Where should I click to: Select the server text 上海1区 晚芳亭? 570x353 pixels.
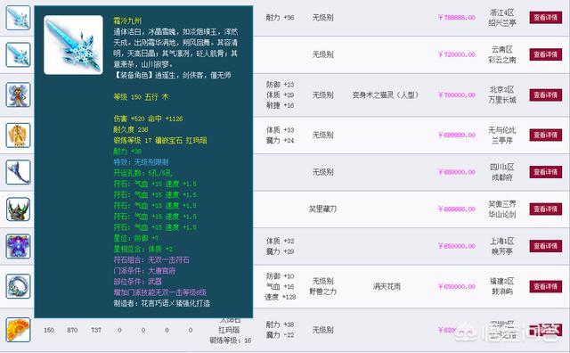pyautogui.click(x=502, y=246)
